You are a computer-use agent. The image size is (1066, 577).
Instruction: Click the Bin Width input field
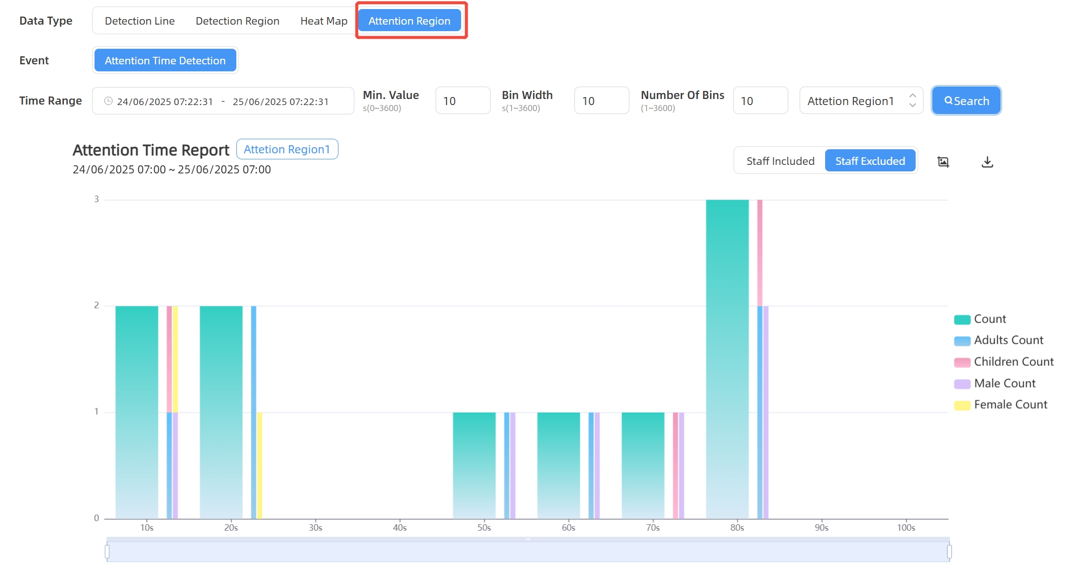click(x=601, y=101)
